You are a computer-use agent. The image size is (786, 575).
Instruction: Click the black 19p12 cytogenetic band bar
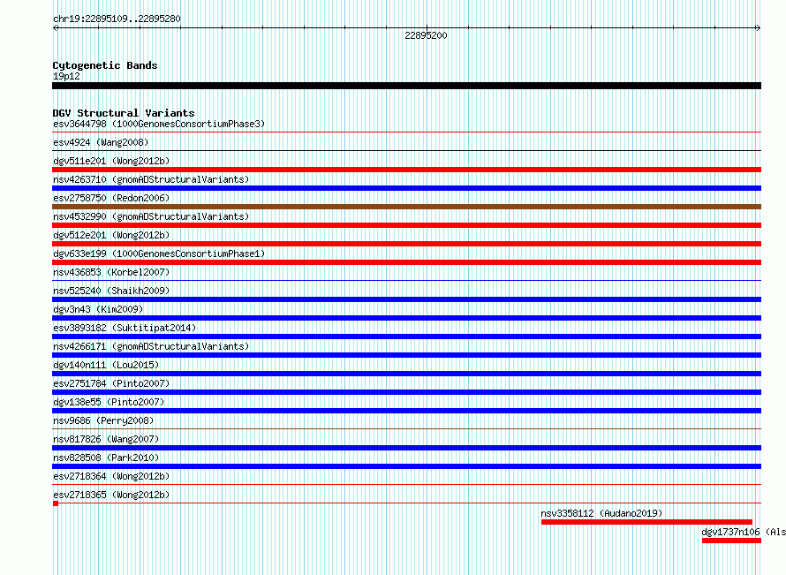[406, 86]
